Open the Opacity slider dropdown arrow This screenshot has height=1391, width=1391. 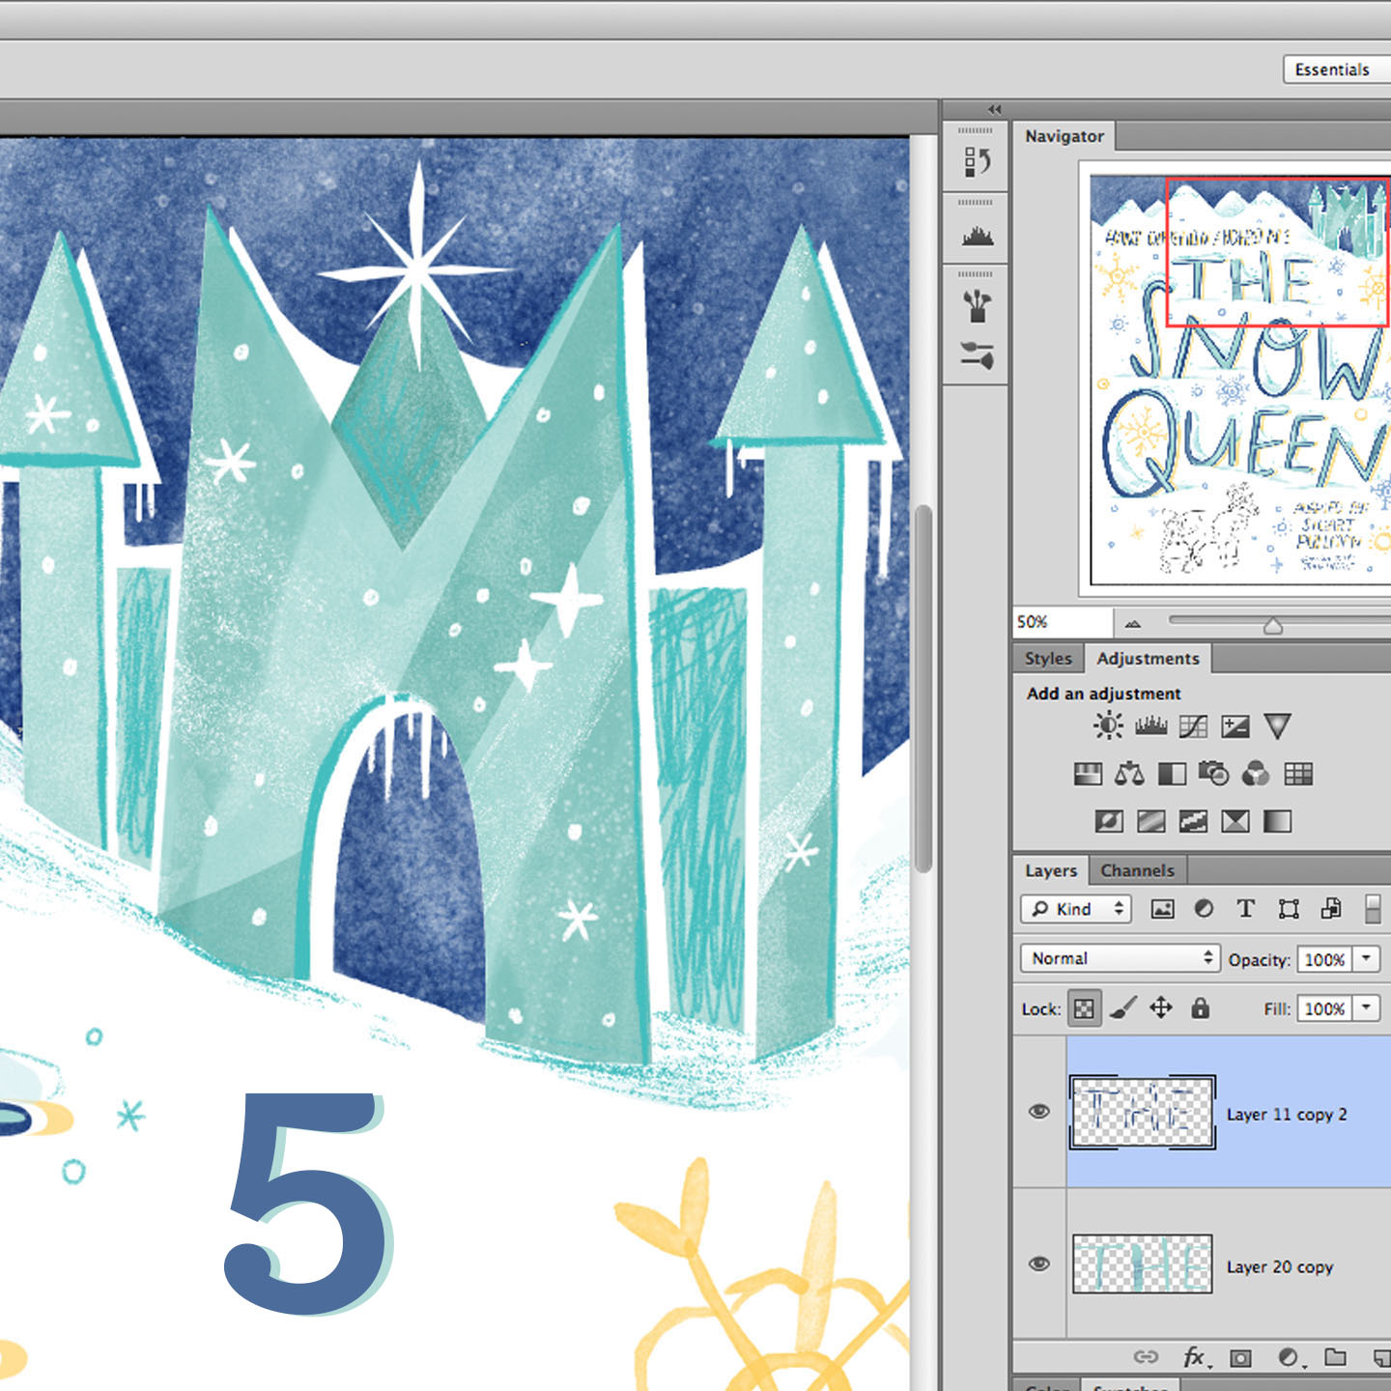(1366, 958)
